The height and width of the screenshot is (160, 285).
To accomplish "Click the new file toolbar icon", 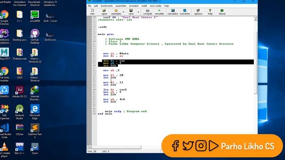I will pos(92,12).
